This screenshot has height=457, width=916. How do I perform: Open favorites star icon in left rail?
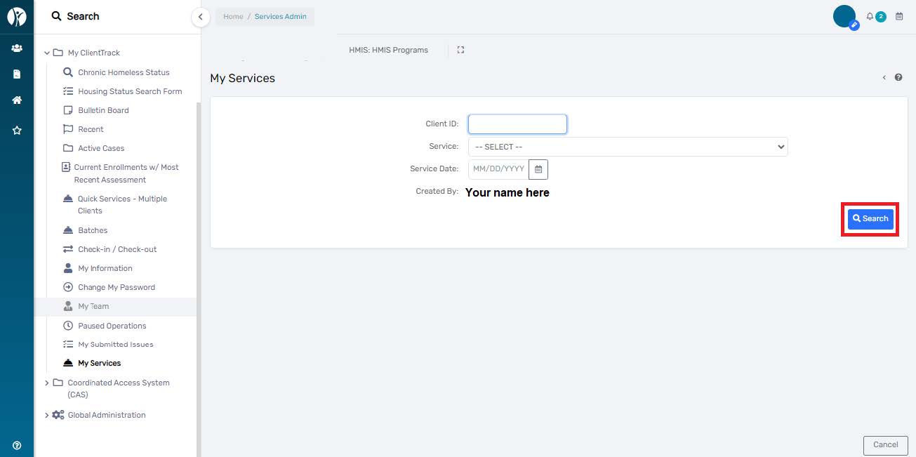[17, 131]
